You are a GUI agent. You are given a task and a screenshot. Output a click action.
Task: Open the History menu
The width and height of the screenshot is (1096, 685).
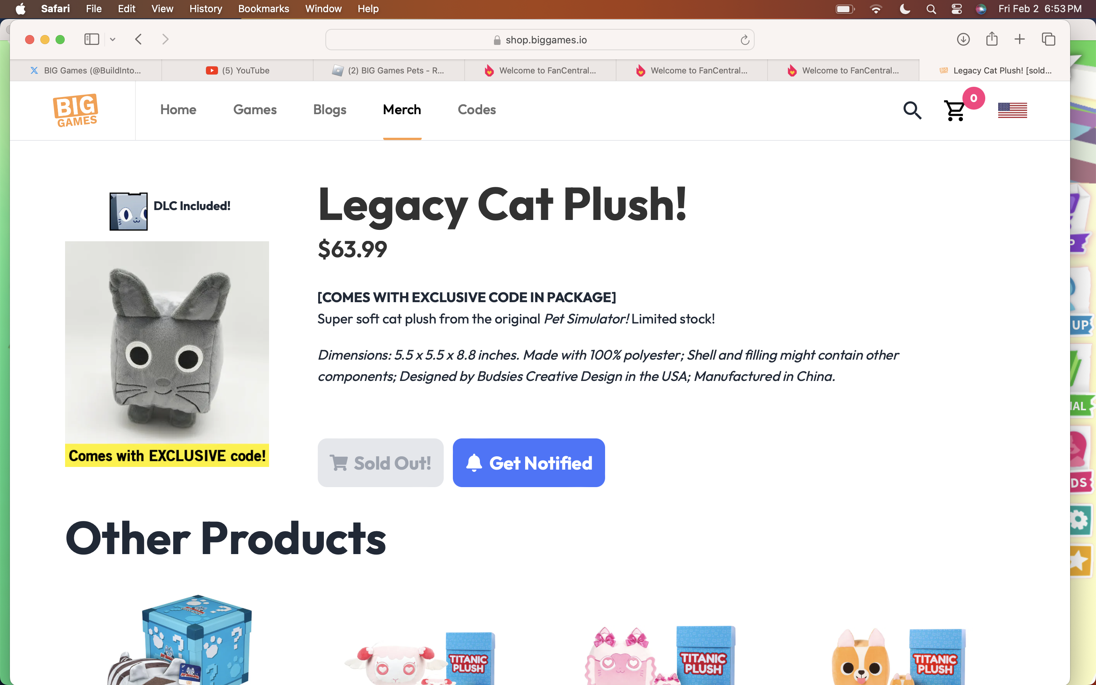coord(205,9)
